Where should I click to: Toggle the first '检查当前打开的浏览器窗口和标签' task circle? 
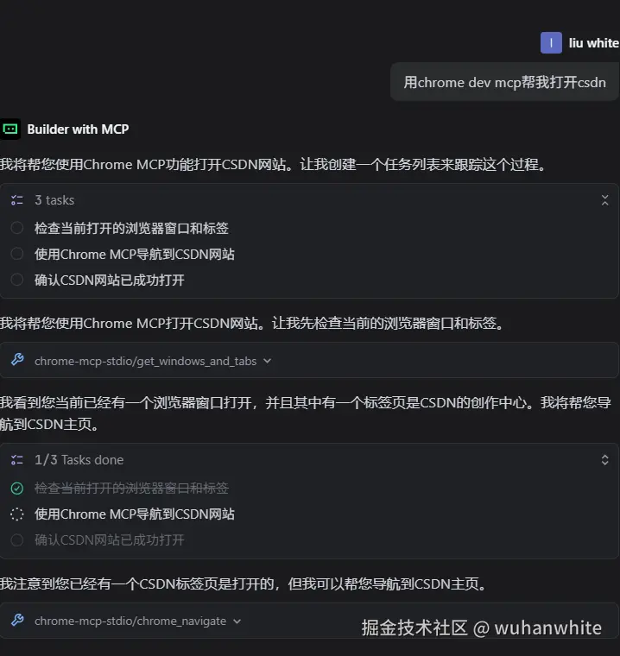(16, 228)
